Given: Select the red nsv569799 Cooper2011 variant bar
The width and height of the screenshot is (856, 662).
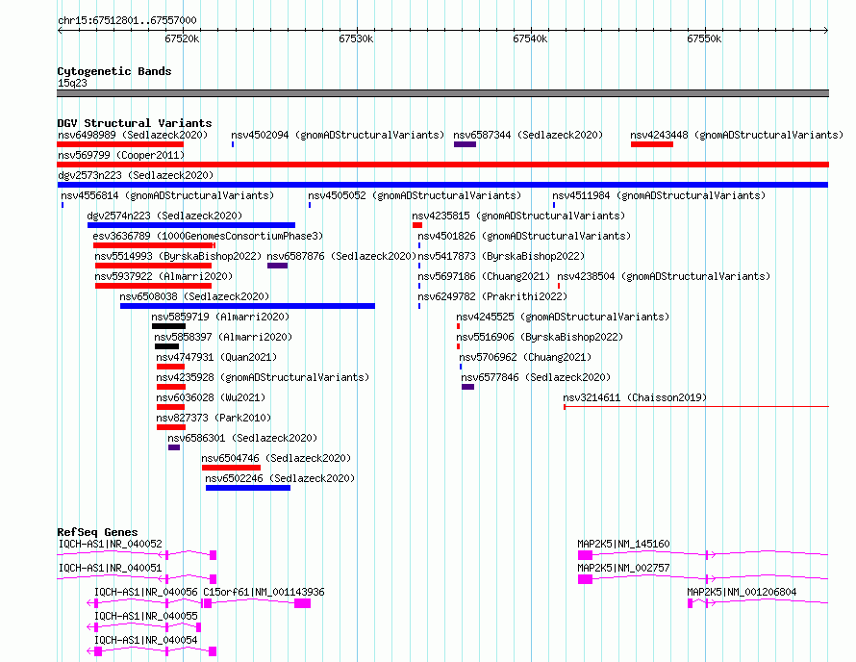Looking at the screenshot, I should (442, 165).
